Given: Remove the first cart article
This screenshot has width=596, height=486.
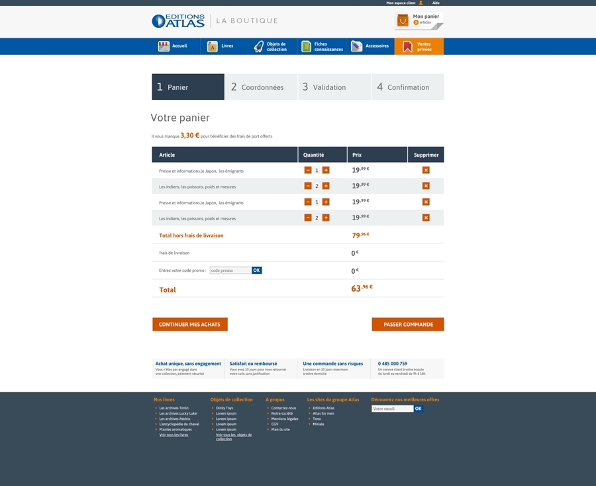Looking at the screenshot, I should (x=426, y=170).
